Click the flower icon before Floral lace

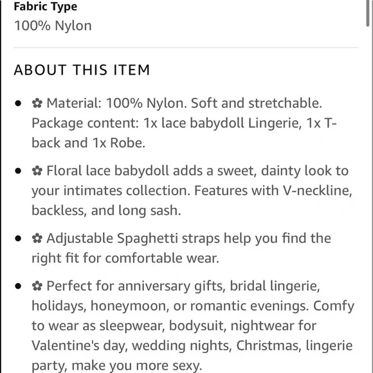(37, 171)
